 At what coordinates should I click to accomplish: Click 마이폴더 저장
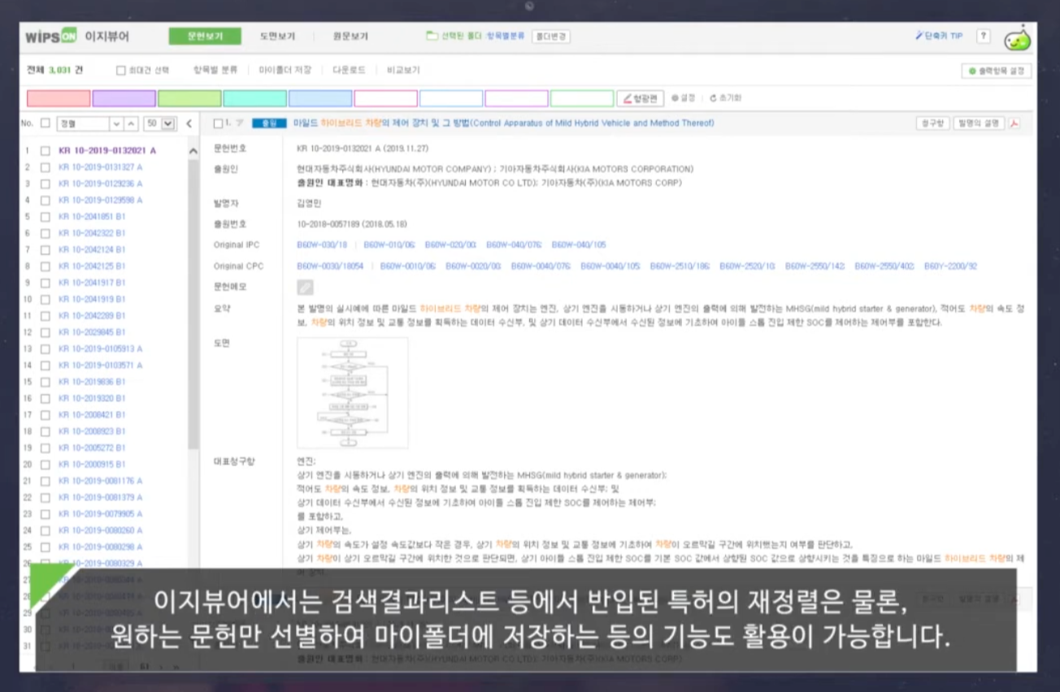[285, 71]
